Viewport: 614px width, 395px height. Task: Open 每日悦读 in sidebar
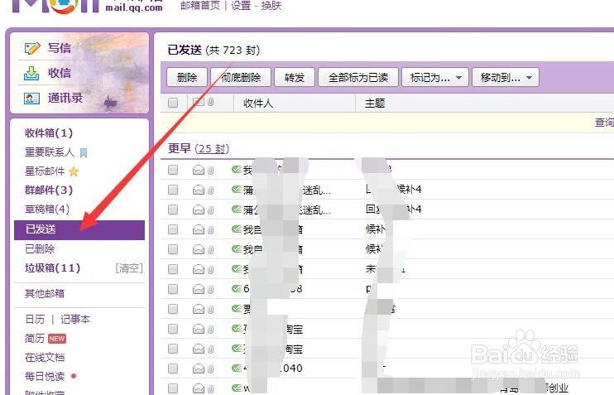coord(45,377)
